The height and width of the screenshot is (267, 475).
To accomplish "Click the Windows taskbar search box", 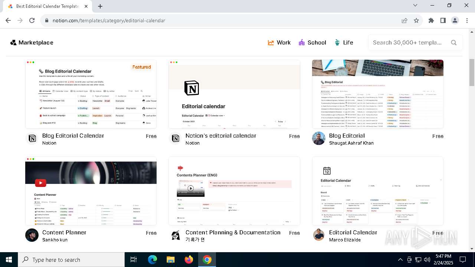I will click(71, 260).
